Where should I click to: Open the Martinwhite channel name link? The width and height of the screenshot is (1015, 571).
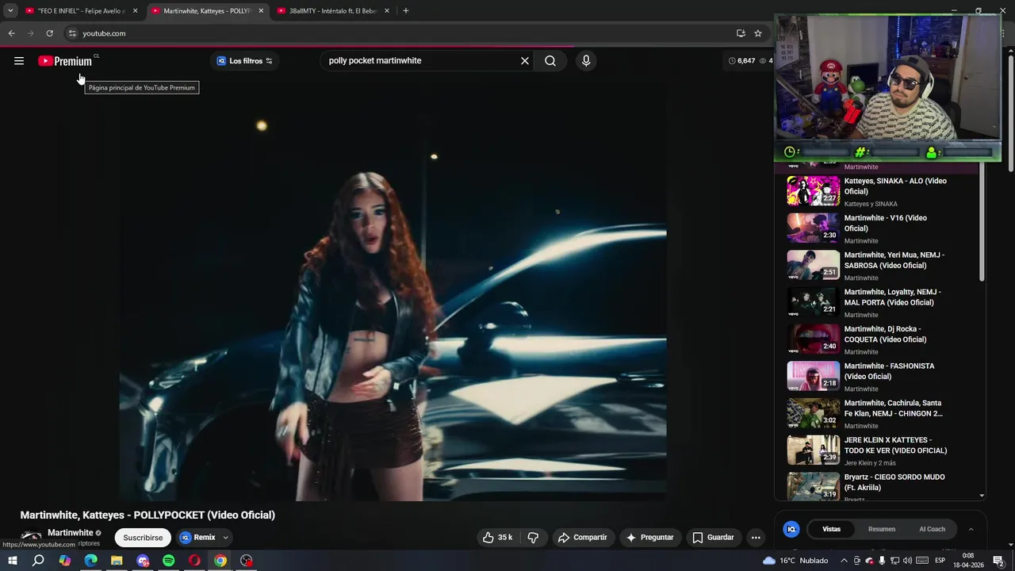click(x=70, y=533)
